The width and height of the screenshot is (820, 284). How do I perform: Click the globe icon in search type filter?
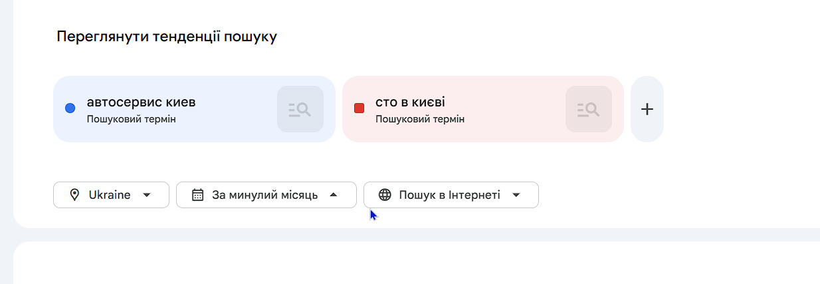pos(385,195)
